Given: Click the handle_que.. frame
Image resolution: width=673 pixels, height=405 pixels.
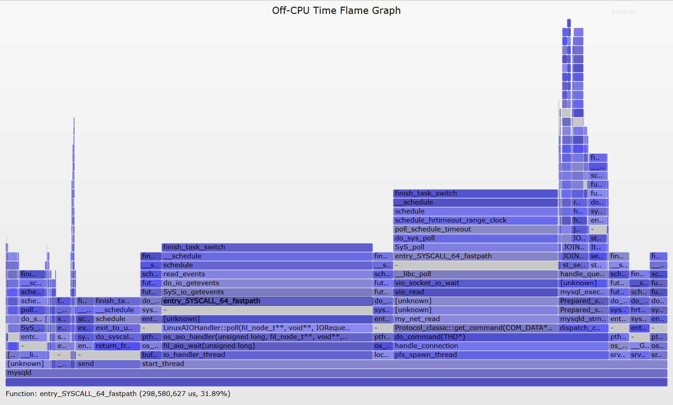Looking at the screenshot, I should (583, 274).
